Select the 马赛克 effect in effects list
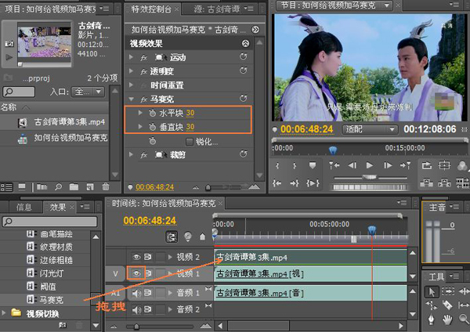The height and width of the screenshot is (332, 470). coord(52,300)
